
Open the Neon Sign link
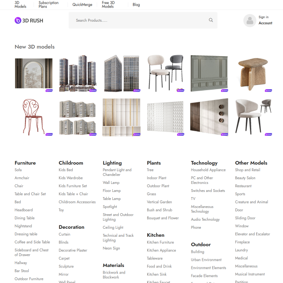[x=111, y=248]
